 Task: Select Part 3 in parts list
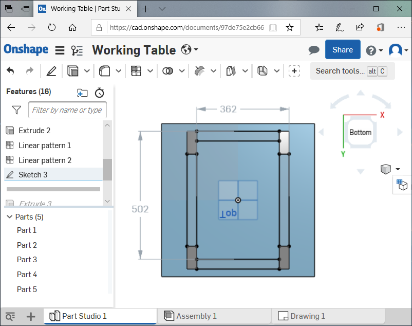(x=27, y=260)
